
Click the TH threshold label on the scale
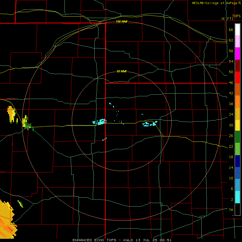tap(231, 210)
